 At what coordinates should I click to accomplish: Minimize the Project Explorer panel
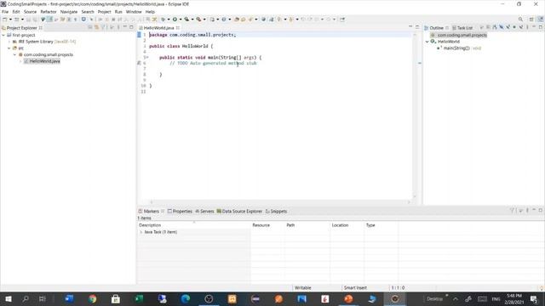tap(125, 27)
